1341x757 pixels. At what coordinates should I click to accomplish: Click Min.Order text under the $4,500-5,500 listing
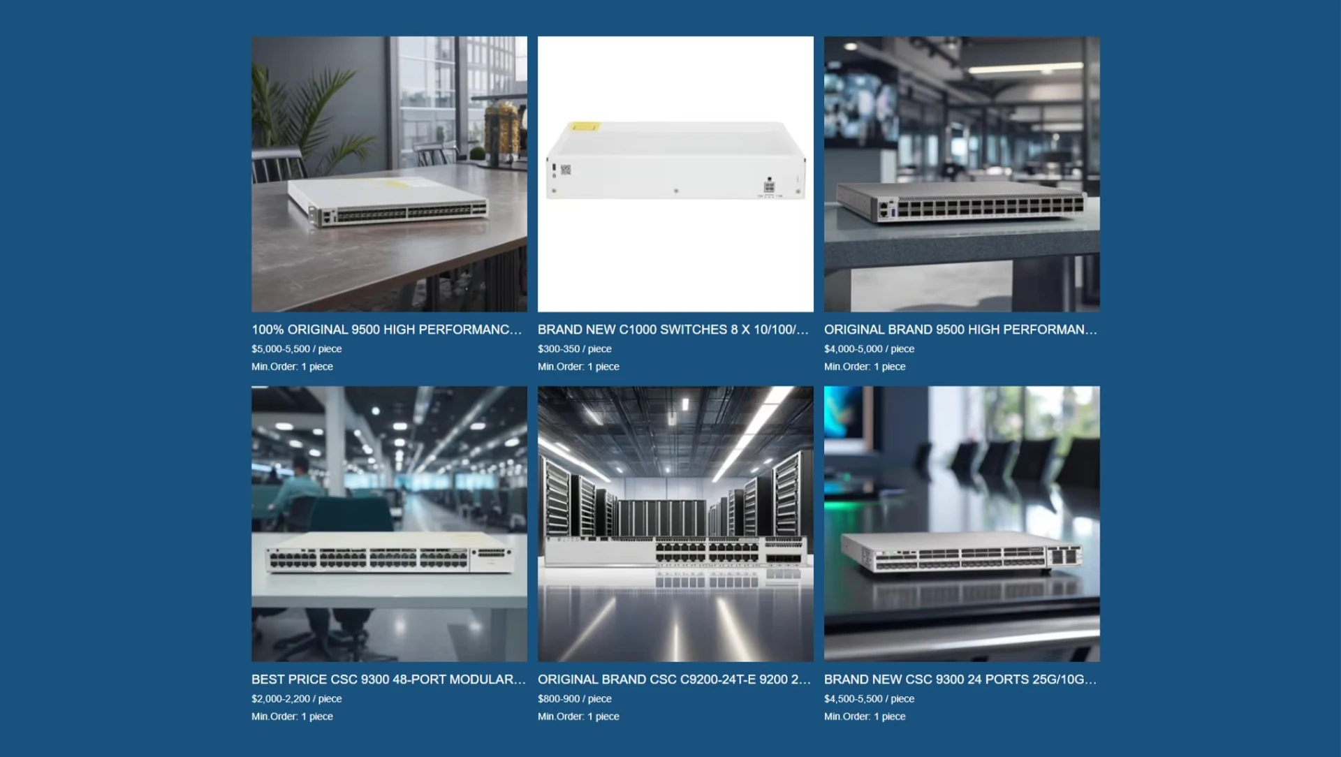coord(865,716)
